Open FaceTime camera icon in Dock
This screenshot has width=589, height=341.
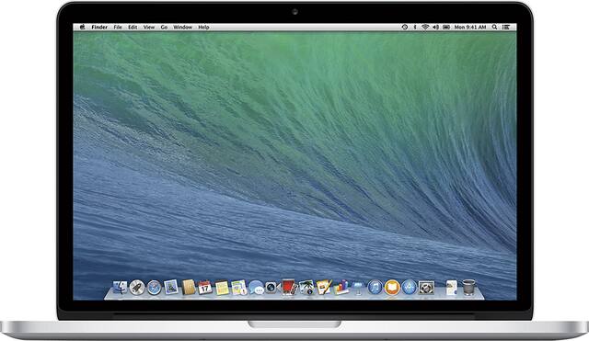click(x=272, y=288)
